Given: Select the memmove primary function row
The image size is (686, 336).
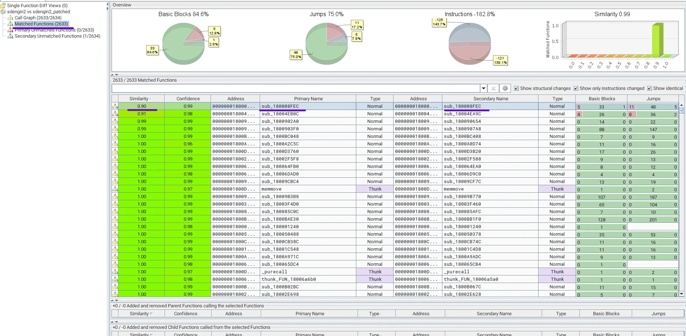Looking at the screenshot, I should (272, 189).
